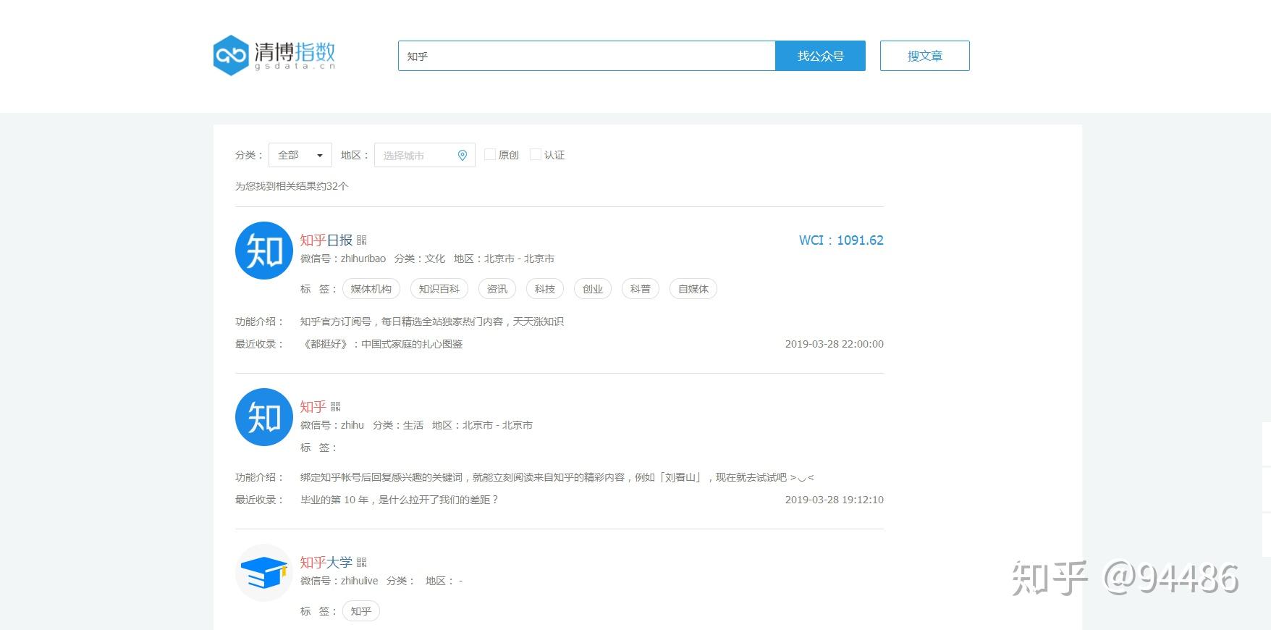Enable the 认证 checkbox filter
Screen dimensions: 1271x630
[536, 154]
